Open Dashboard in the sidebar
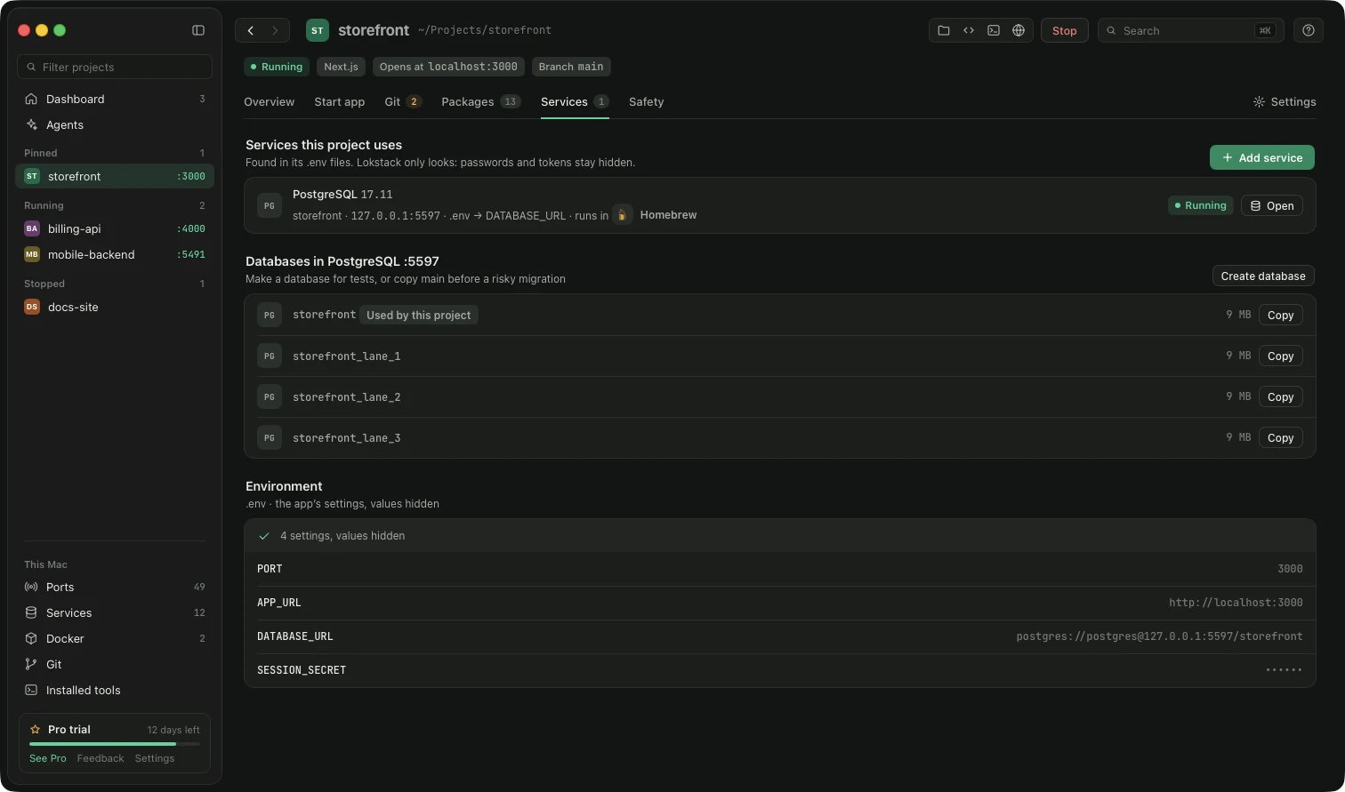 click(115, 99)
